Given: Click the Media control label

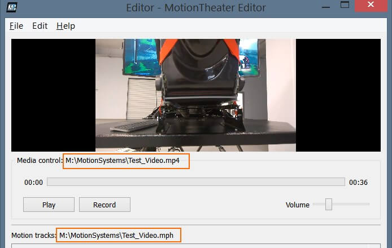Looking at the screenshot, I should tap(40, 161).
